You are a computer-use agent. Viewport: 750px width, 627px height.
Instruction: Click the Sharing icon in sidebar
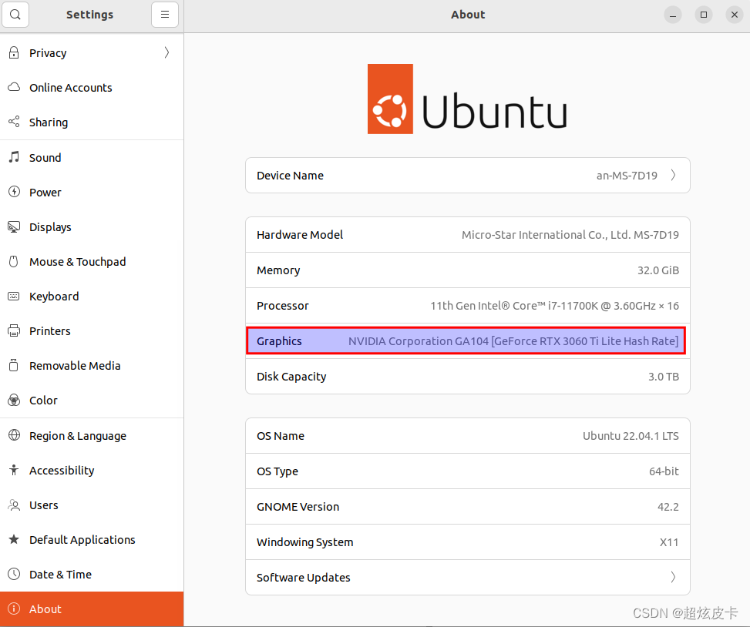pos(14,122)
